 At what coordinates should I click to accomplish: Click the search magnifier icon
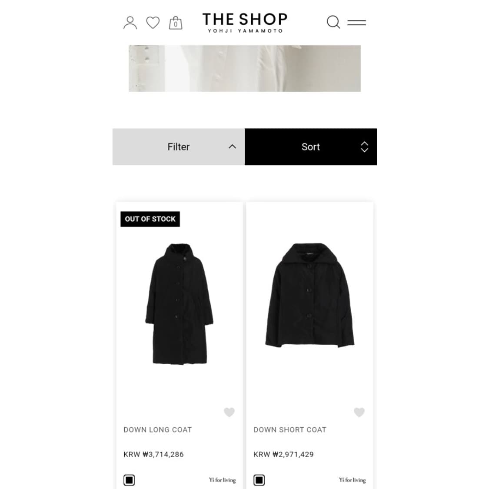[x=333, y=22]
